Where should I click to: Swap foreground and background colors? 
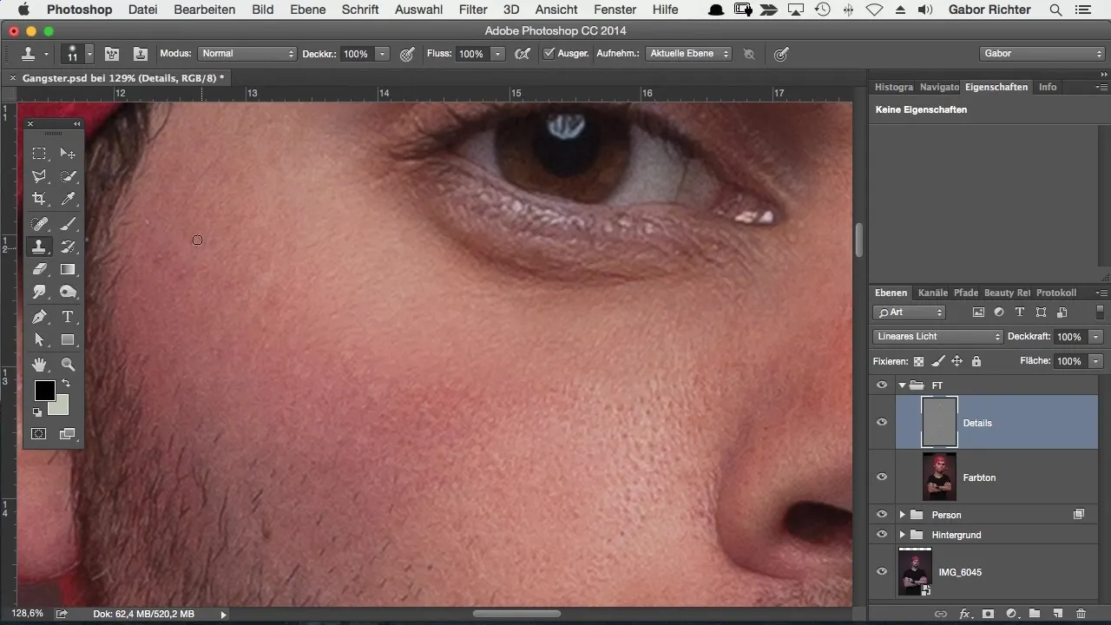tap(65, 384)
